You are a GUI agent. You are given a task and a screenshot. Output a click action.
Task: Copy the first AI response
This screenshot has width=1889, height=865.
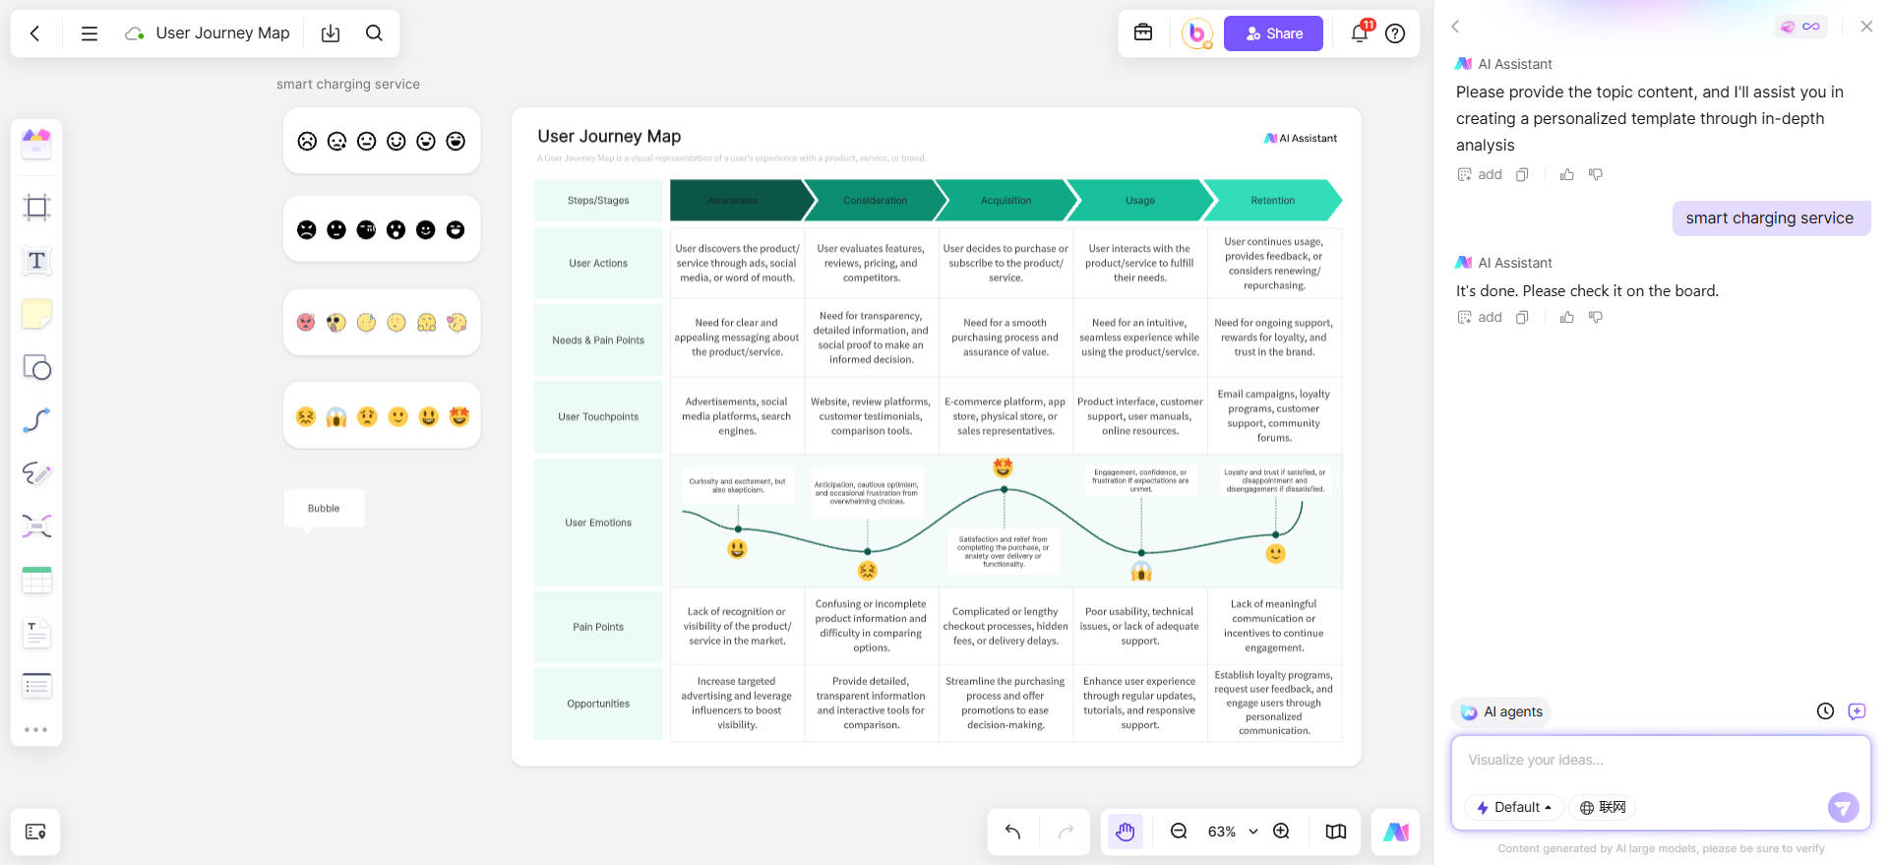coord(1522,174)
